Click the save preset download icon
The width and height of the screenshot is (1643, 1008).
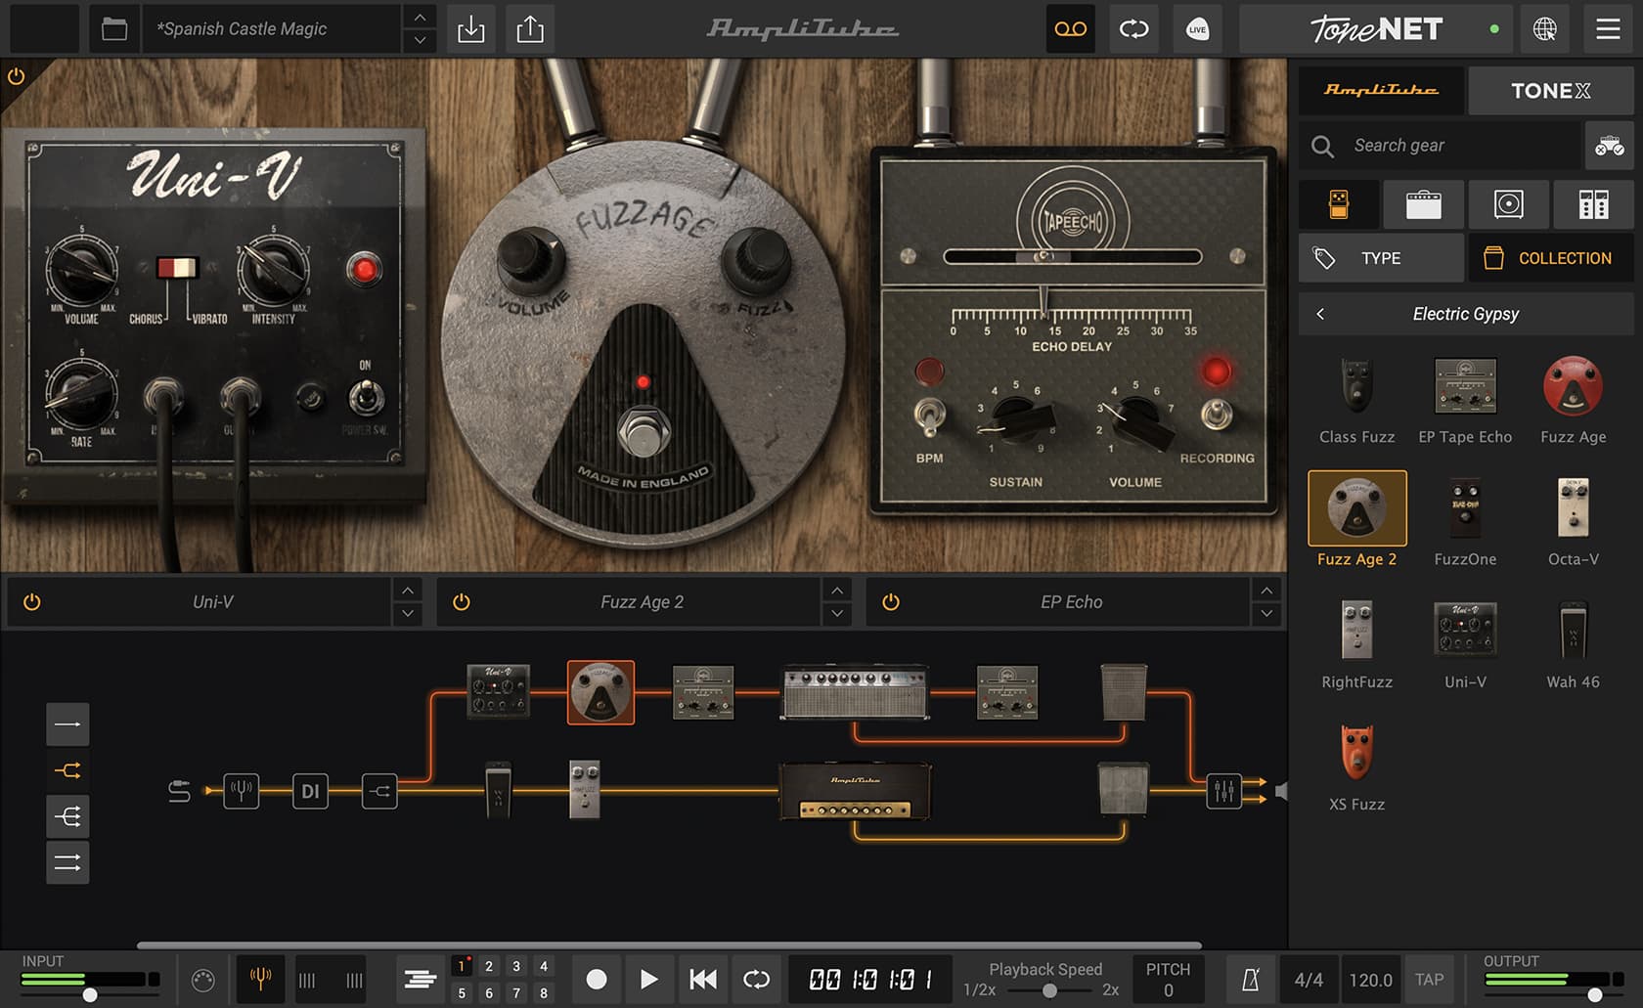tap(470, 29)
